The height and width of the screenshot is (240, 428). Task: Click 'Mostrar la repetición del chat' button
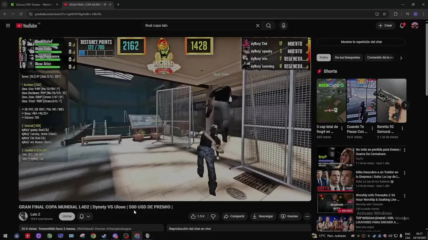coord(361,42)
